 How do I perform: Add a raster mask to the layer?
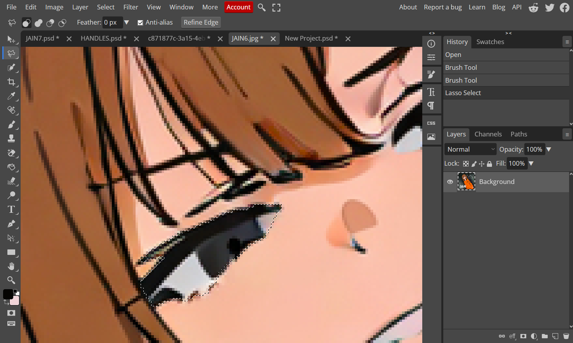pos(523,336)
